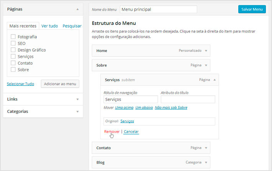The height and width of the screenshot is (171, 272).
Task: Expand Home menu item options arrow
Action: [206, 51]
